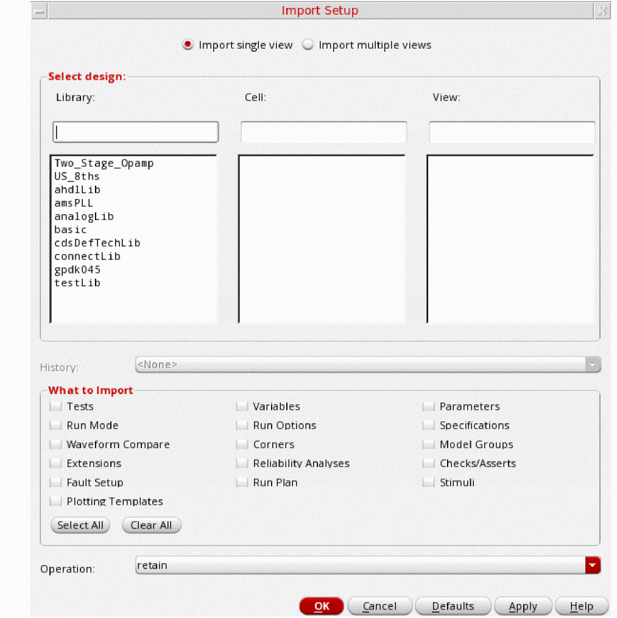Select gpdk045 library entry
The width and height of the screenshot is (617, 618).
[x=77, y=270]
